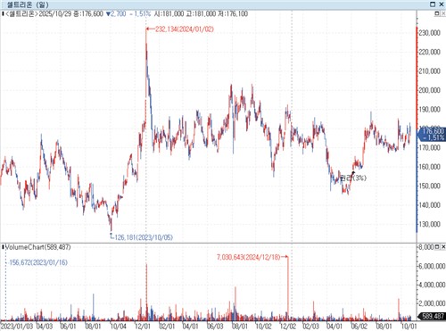Click the 10/02 date axis label
The width and height of the screenshot is (446, 331).
click(263, 327)
